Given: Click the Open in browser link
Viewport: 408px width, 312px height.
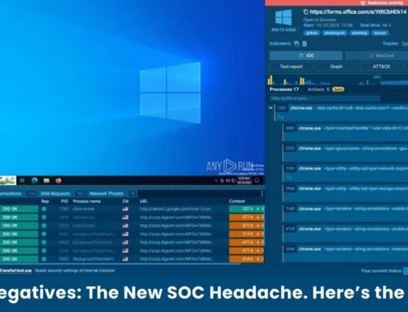Looking at the screenshot, I should (320, 20).
